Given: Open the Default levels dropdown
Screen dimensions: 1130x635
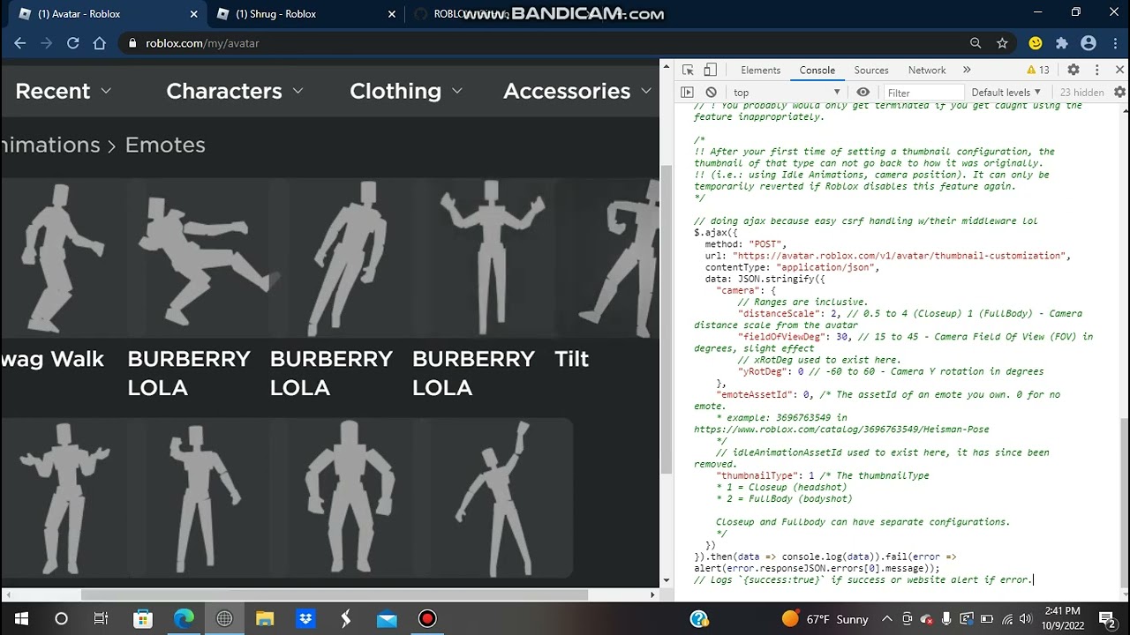Looking at the screenshot, I should 1006,93.
